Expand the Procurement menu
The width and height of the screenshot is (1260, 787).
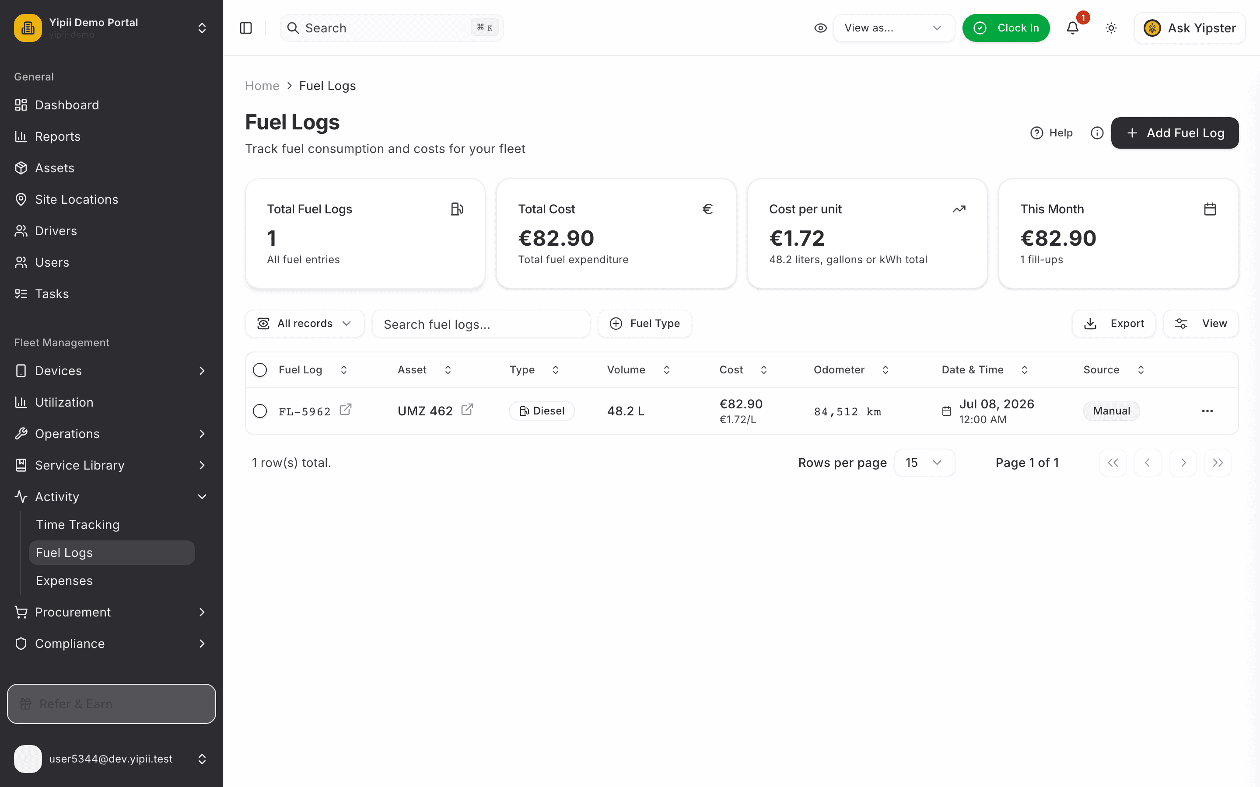pos(112,612)
